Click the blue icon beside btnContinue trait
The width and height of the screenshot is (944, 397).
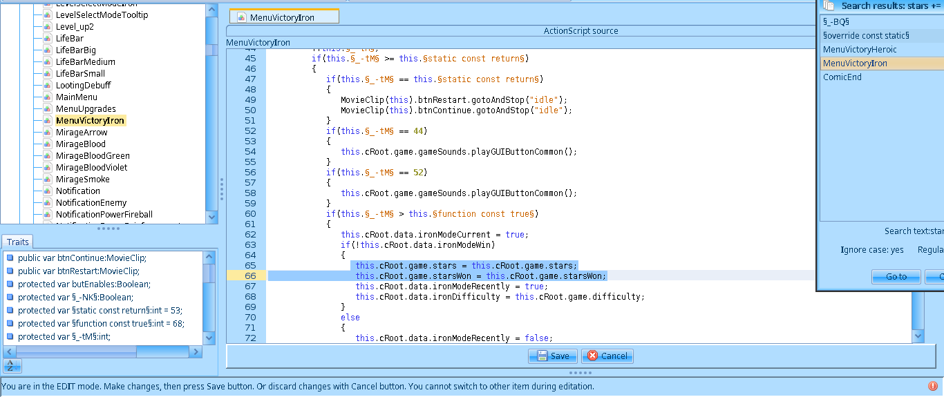pos(10,258)
